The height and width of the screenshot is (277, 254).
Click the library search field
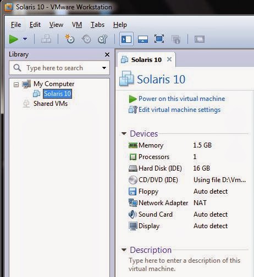coord(59,68)
